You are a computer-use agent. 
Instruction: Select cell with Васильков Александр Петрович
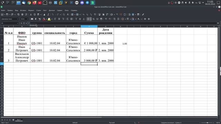[x=22, y=57]
